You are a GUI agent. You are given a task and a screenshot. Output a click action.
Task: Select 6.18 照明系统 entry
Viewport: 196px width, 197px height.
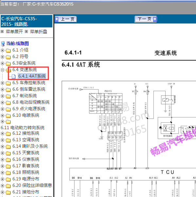[x=26, y=172]
